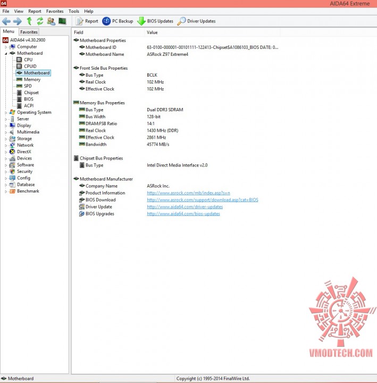Expand the Display tree node
Screen dimensions: 377x383
pyautogui.click(x=6, y=126)
